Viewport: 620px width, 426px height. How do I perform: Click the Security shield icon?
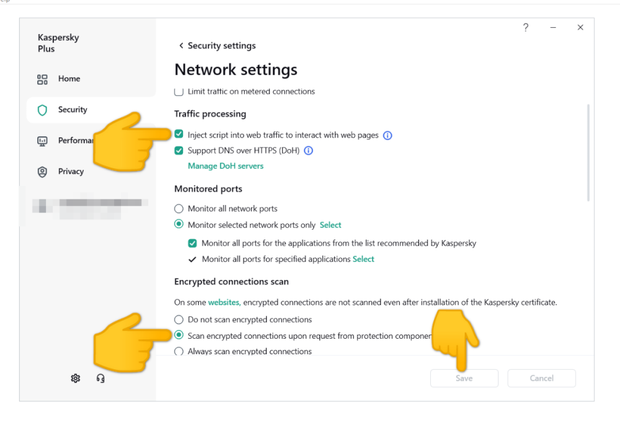42,110
